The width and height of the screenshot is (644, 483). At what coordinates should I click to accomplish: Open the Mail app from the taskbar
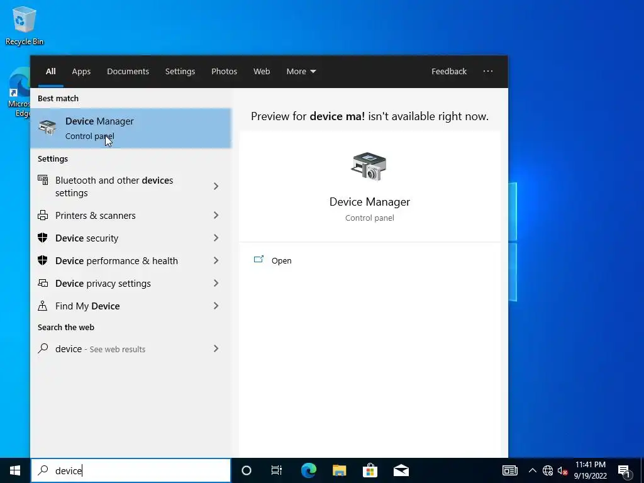coord(401,470)
